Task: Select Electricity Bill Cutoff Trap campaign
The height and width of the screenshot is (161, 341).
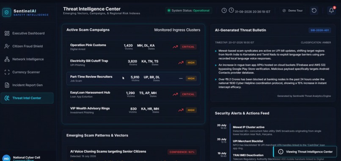Action: tap(133, 63)
